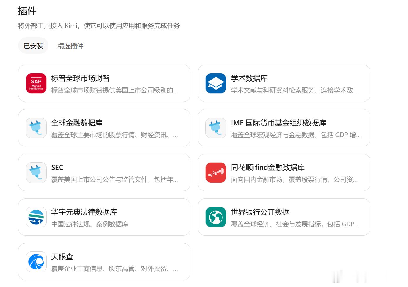Click the green globe icon for 世界银行公开数据

(x=216, y=217)
